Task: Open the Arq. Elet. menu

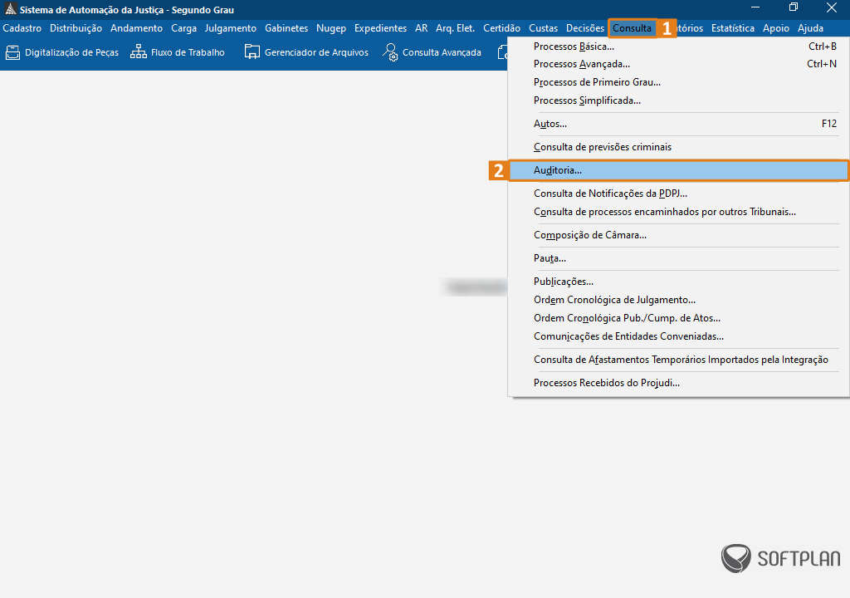Action: coord(456,28)
